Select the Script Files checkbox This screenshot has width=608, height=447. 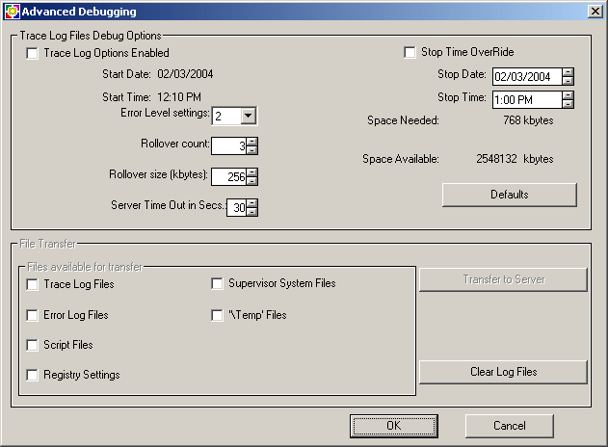(32, 345)
